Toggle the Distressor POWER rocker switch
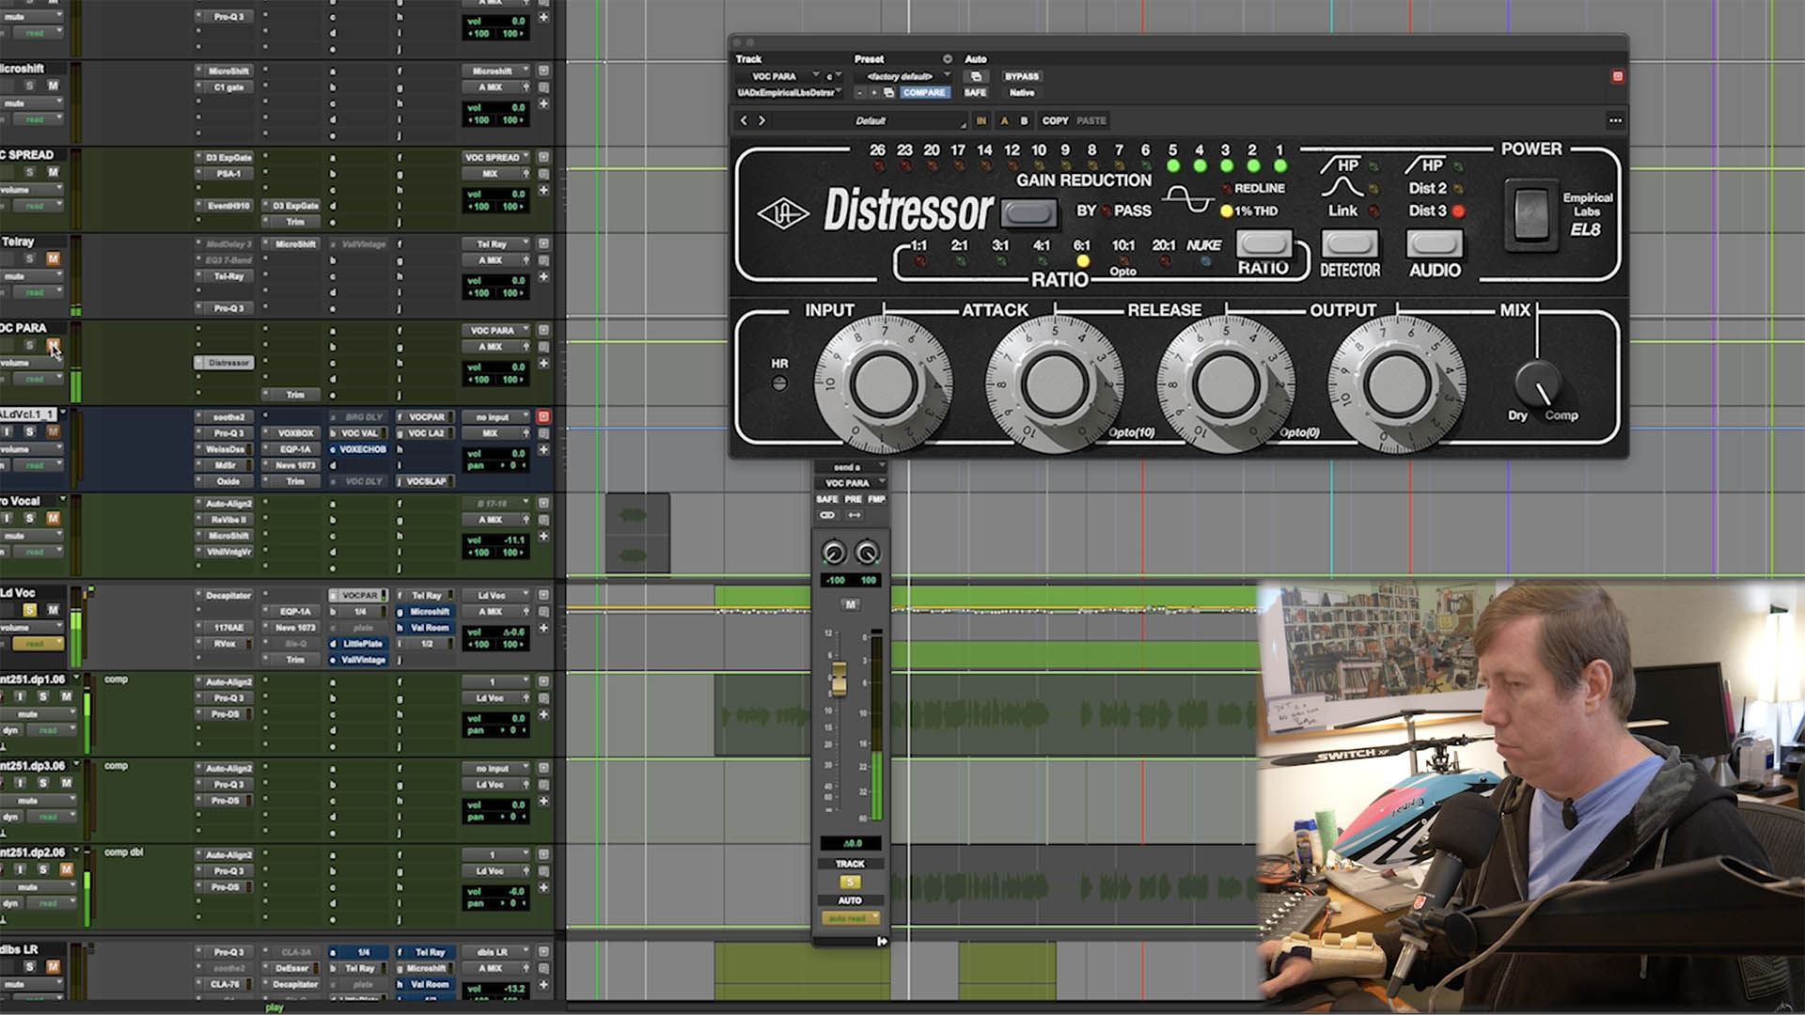The height and width of the screenshot is (1015, 1805). (x=1530, y=214)
